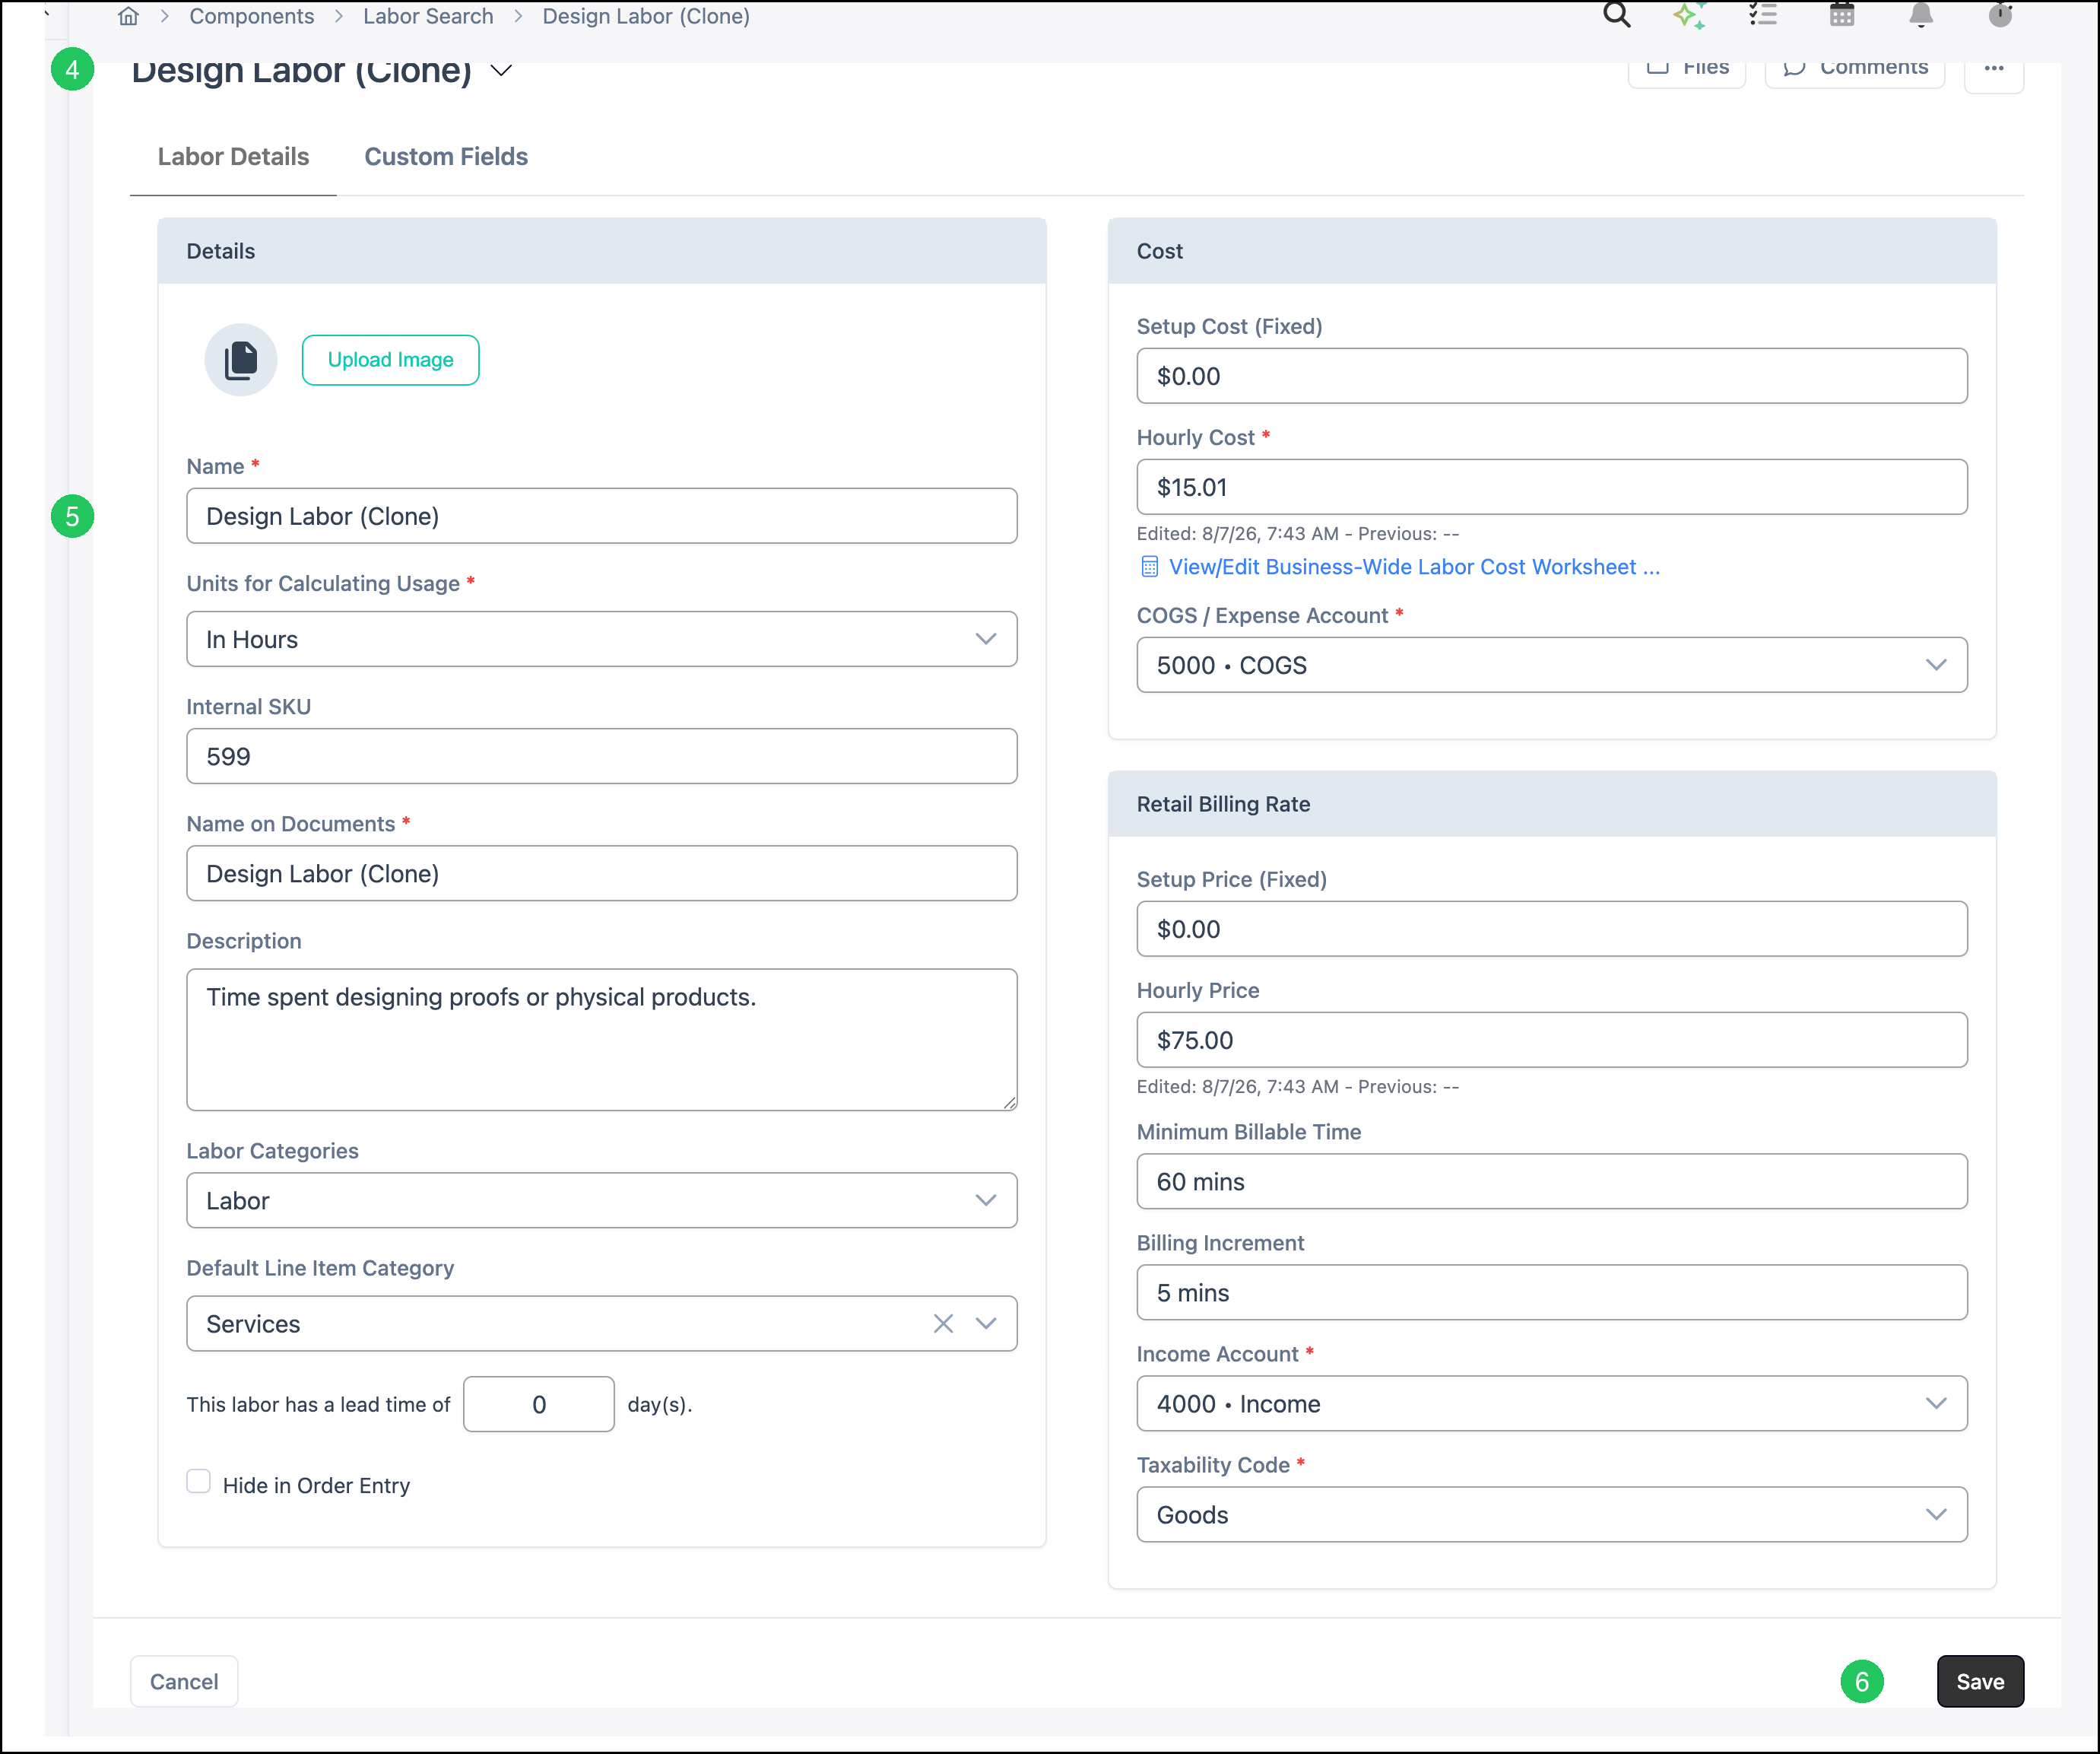Click the Name on Documents field
Screen dimensions: 2100x1754
tap(602, 873)
